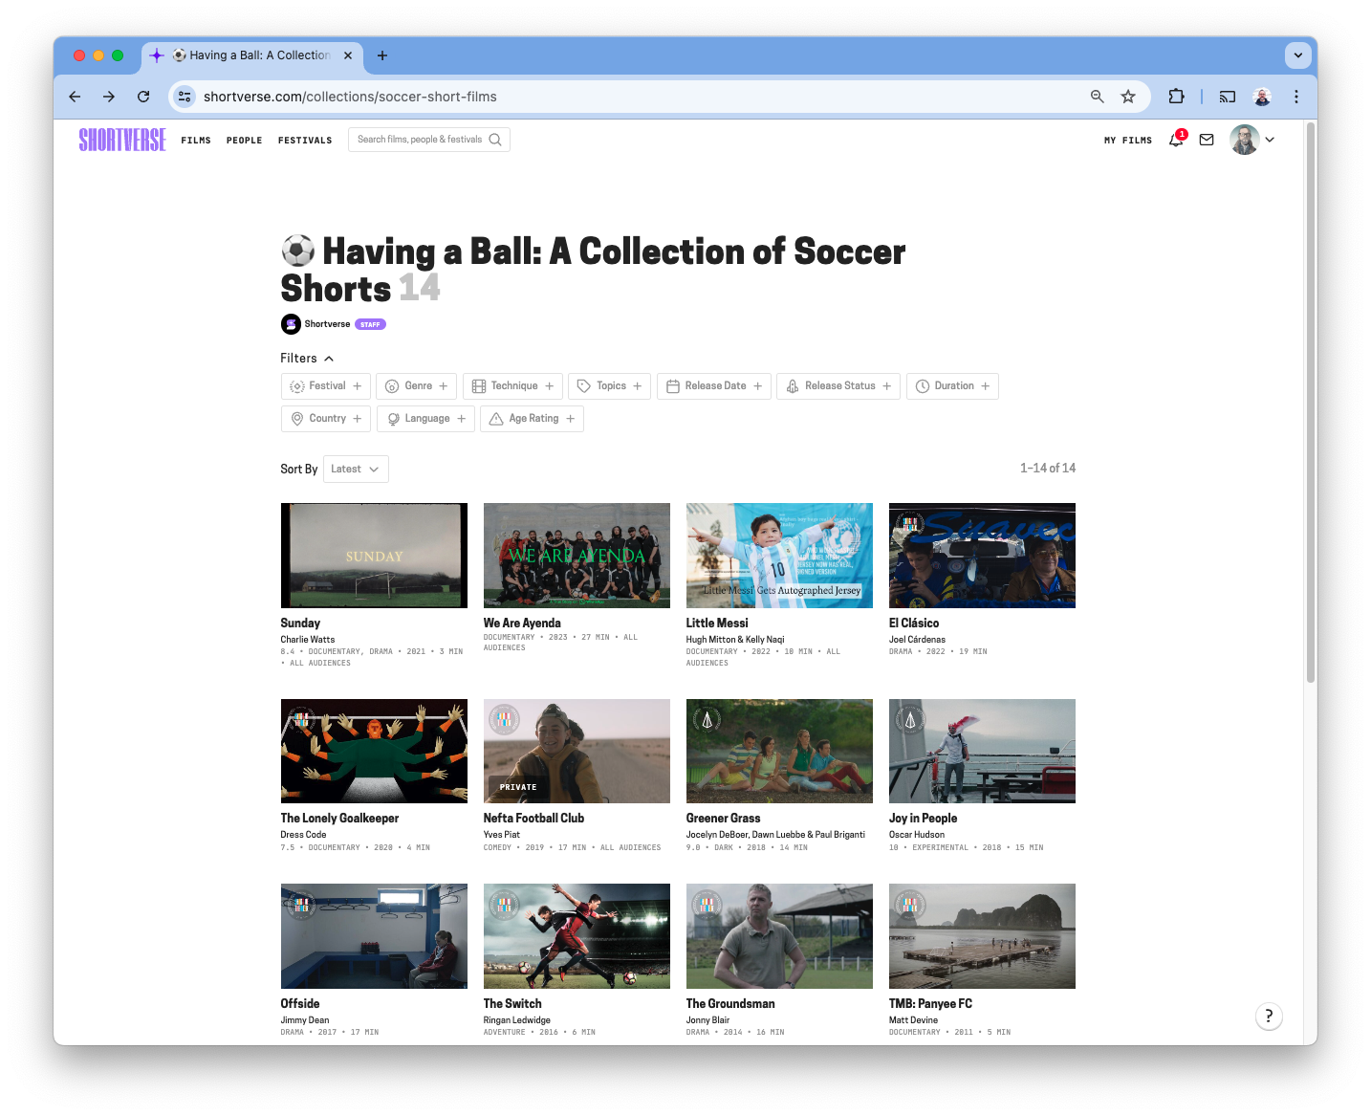Open the My Films link
1371x1116 pixels.
click(1128, 141)
